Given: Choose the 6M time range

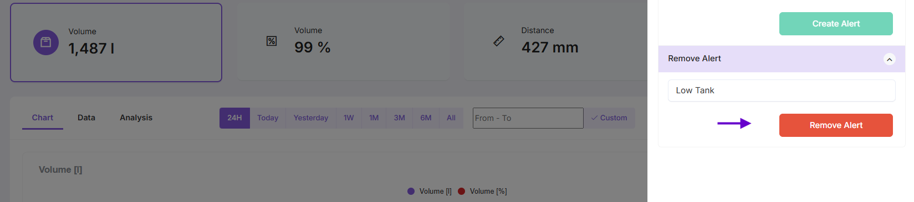Looking at the screenshot, I should click(426, 118).
